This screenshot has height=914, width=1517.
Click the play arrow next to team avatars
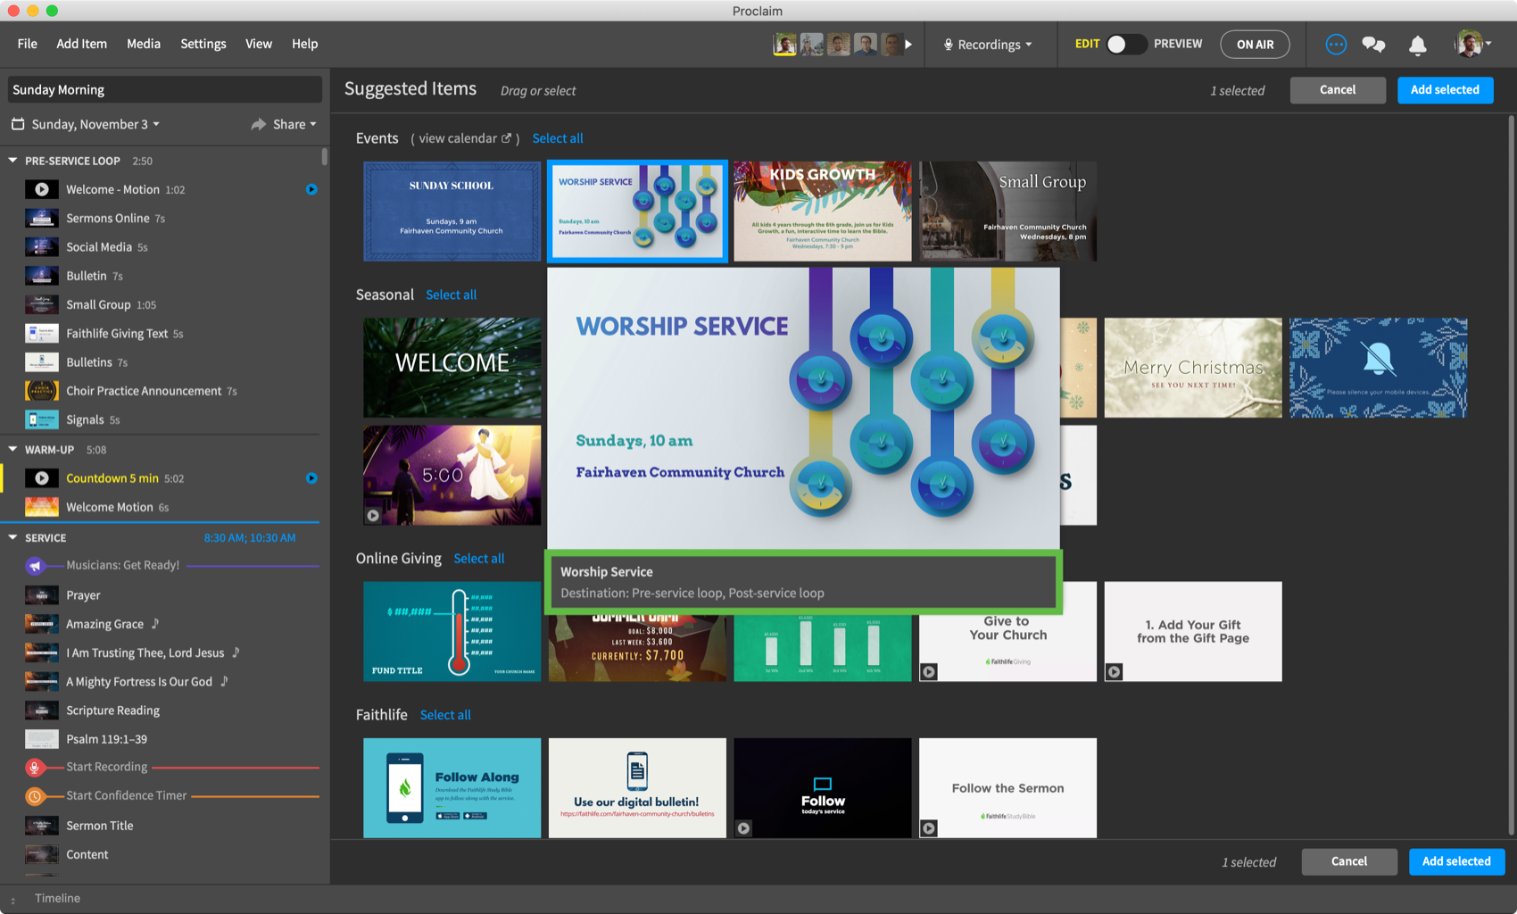908,44
